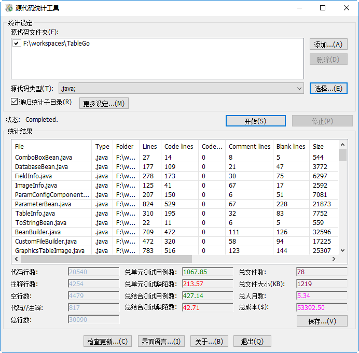Click results scroll up arrow
The width and height of the screenshot is (359, 353).
(x=342, y=145)
